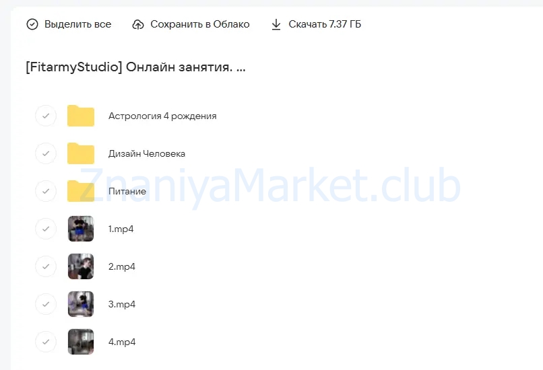The width and height of the screenshot is (543, 370).
Task: Click the '1.mp4' file name
Action: point(121,229)
